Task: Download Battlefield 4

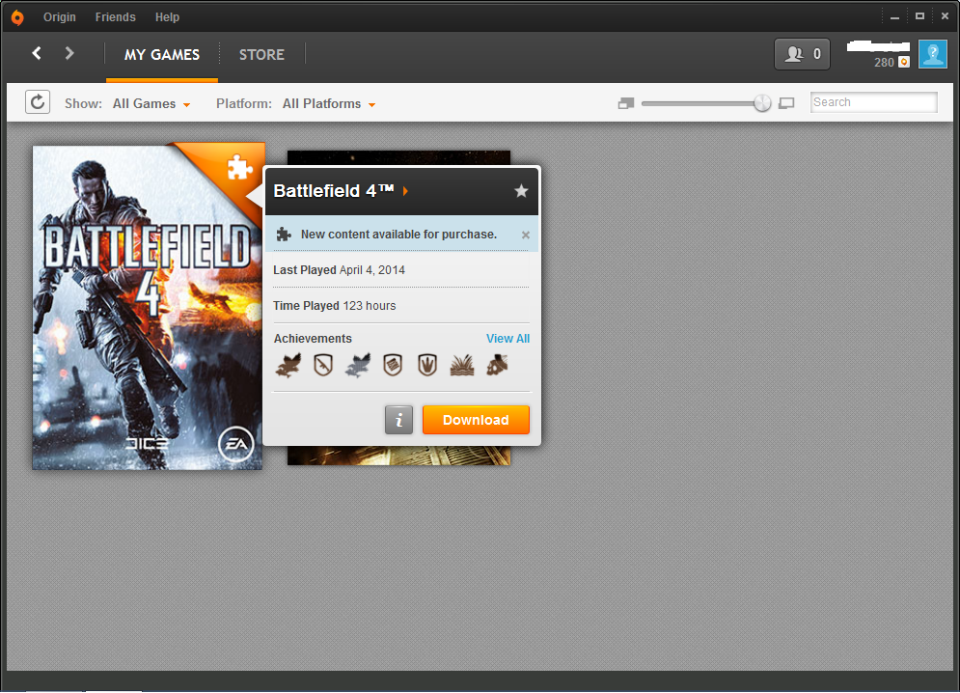Action: 476,420
